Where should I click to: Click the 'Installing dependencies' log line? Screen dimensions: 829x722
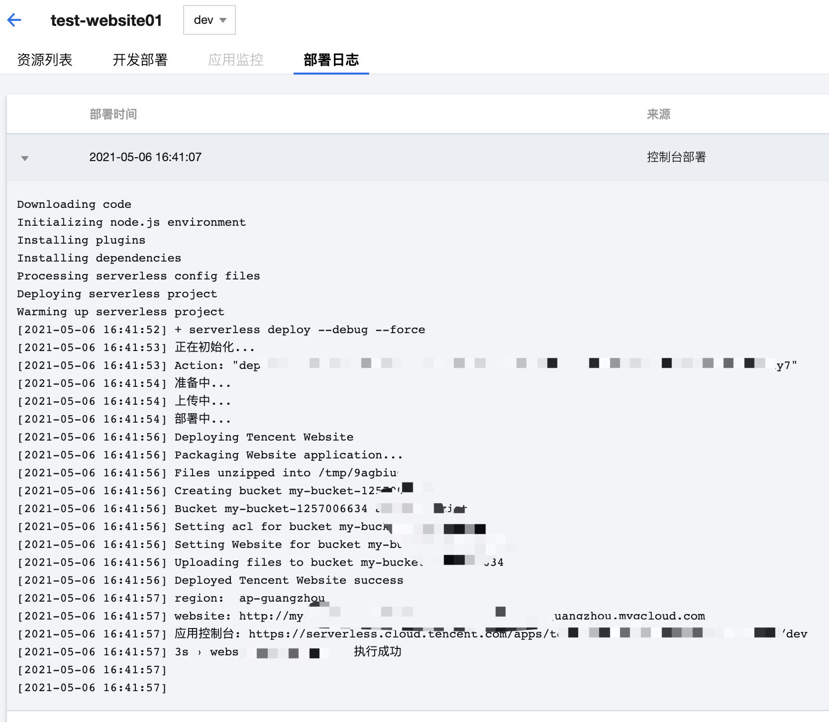(x=99, y=258)
